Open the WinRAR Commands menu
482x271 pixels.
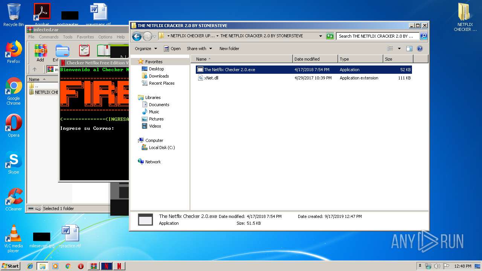(49, 37)
